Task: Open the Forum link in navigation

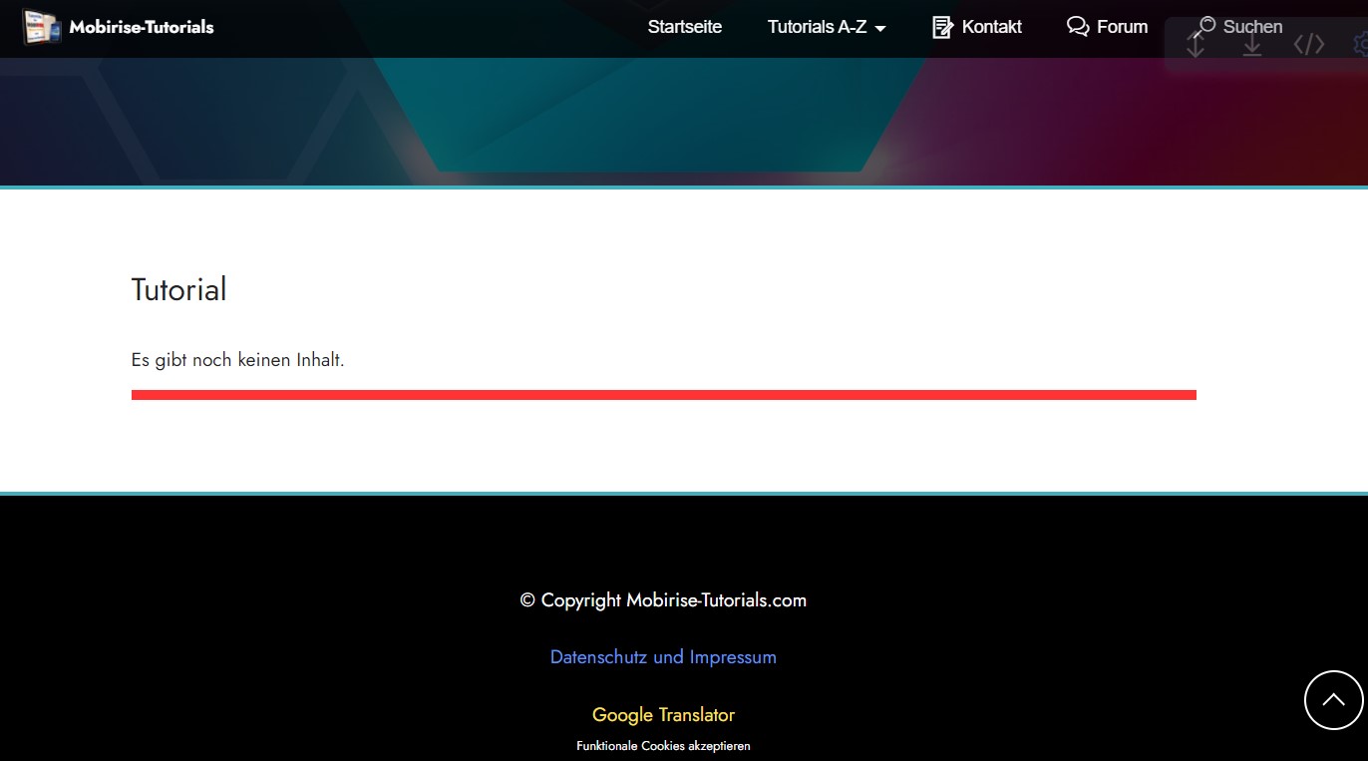Action: coord(1122,27)
